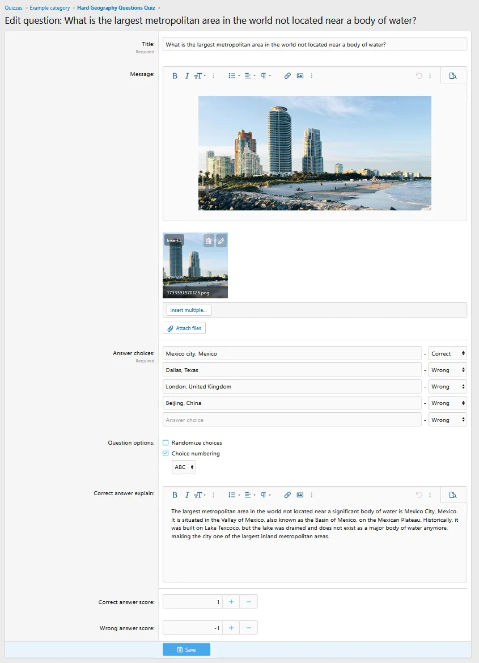
Task: Click the Attach files button
Action: pos(184,328)
